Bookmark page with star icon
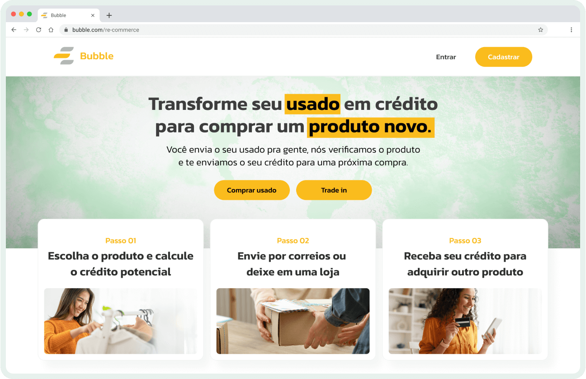The width and height of the screenshot is (586, 379). click(x=540, y=30)
